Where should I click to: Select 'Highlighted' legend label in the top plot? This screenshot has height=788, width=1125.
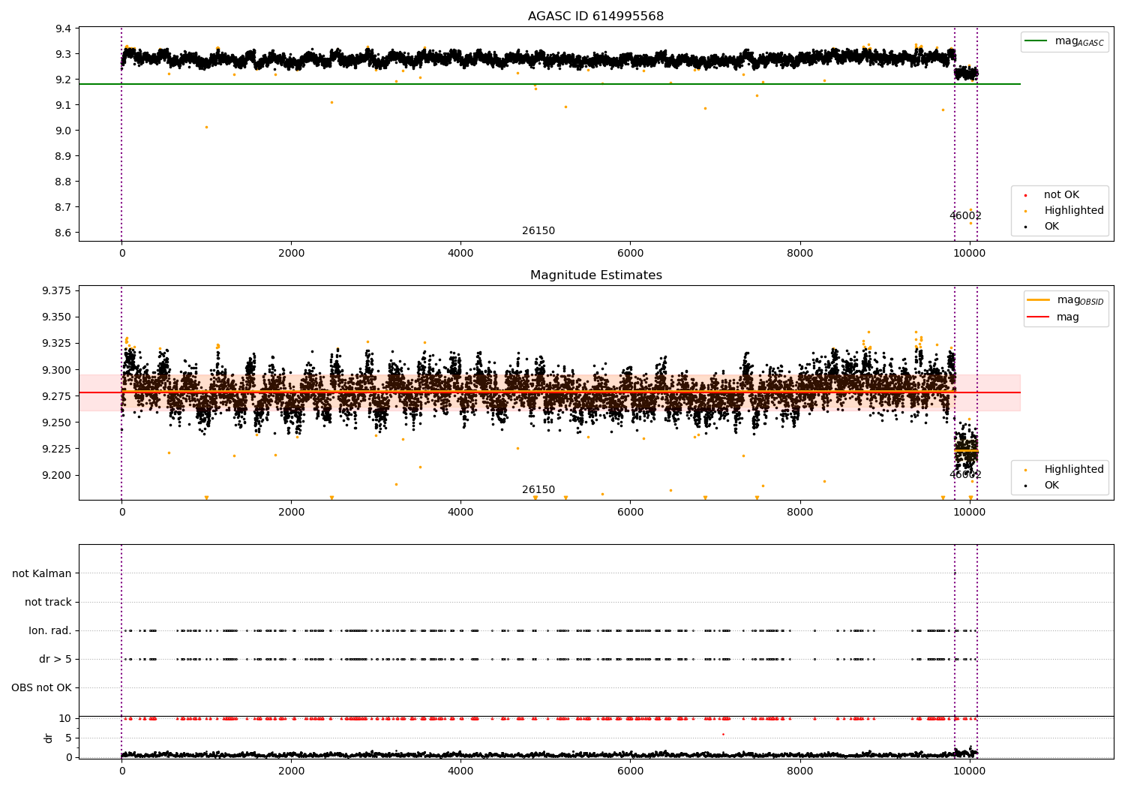[x=1073, y=211]
